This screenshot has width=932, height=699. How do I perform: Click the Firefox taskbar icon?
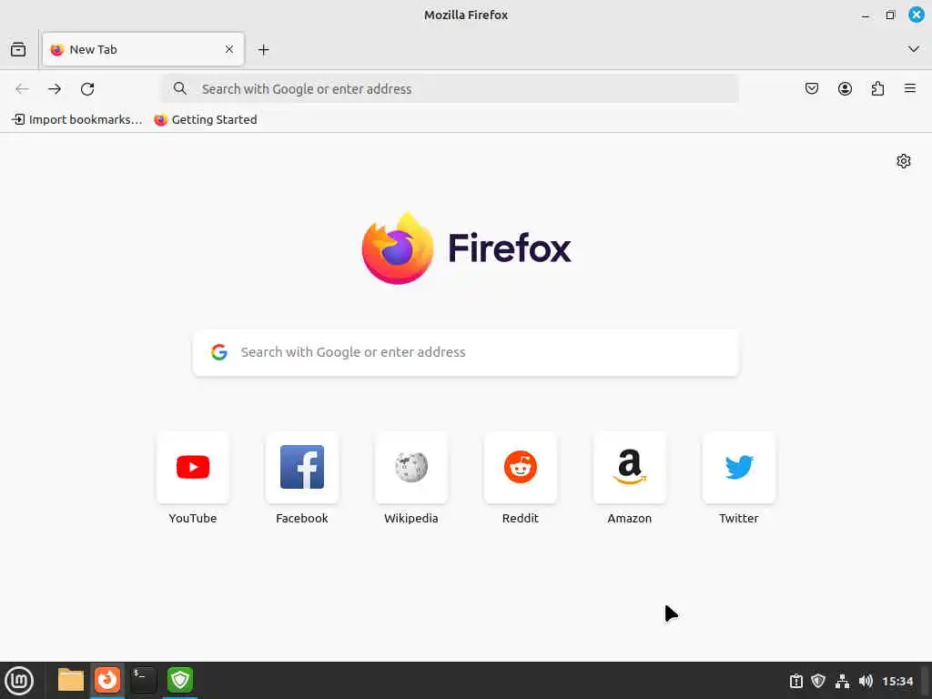(x=107, y=680)
